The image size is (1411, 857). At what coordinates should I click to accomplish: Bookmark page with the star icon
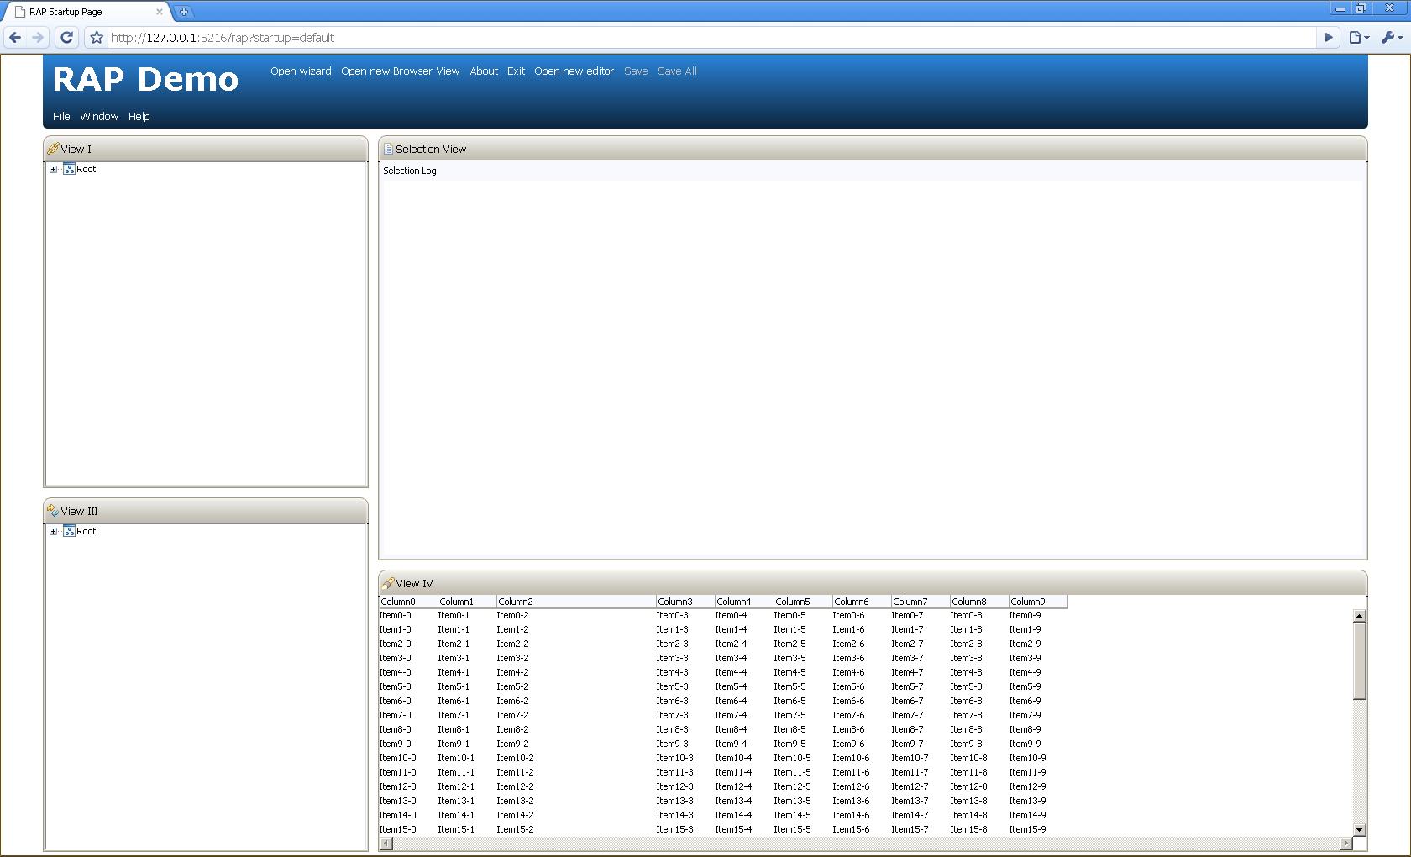[x=97, y=37]
